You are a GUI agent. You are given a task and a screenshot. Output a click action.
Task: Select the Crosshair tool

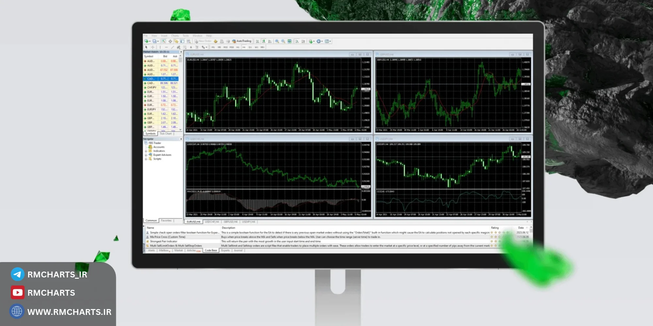(x=152, y=47)
